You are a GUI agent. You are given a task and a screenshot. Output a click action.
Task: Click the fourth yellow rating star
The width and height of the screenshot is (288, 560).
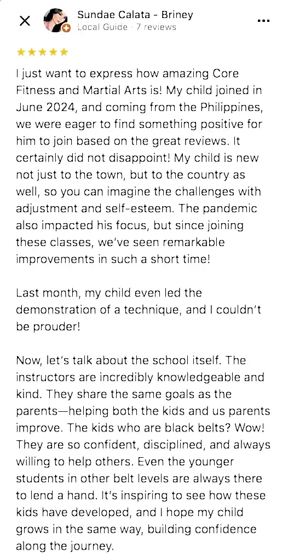coord(53,52)
